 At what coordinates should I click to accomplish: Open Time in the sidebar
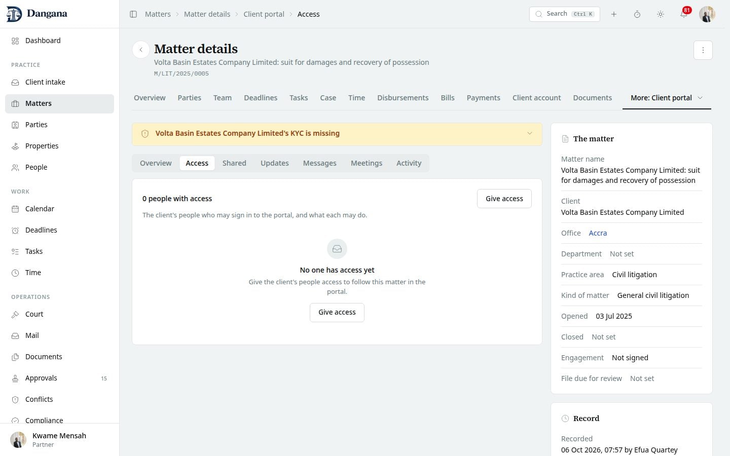point(59,273)
